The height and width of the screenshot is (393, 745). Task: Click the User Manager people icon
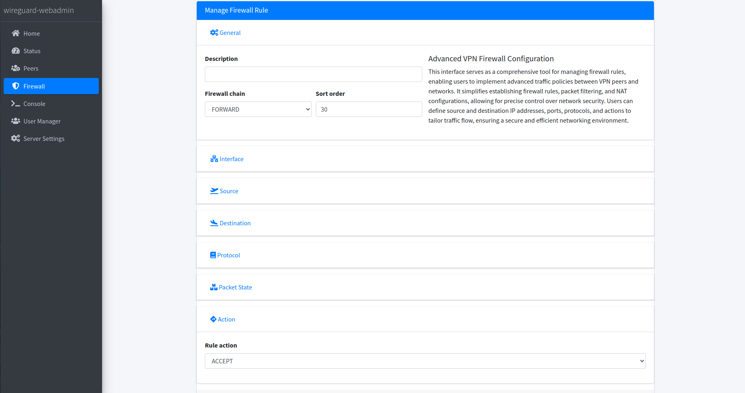(15, 121)
